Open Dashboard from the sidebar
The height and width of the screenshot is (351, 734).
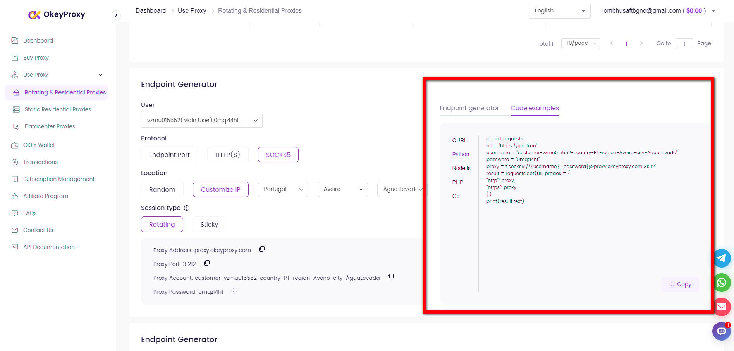38,41
